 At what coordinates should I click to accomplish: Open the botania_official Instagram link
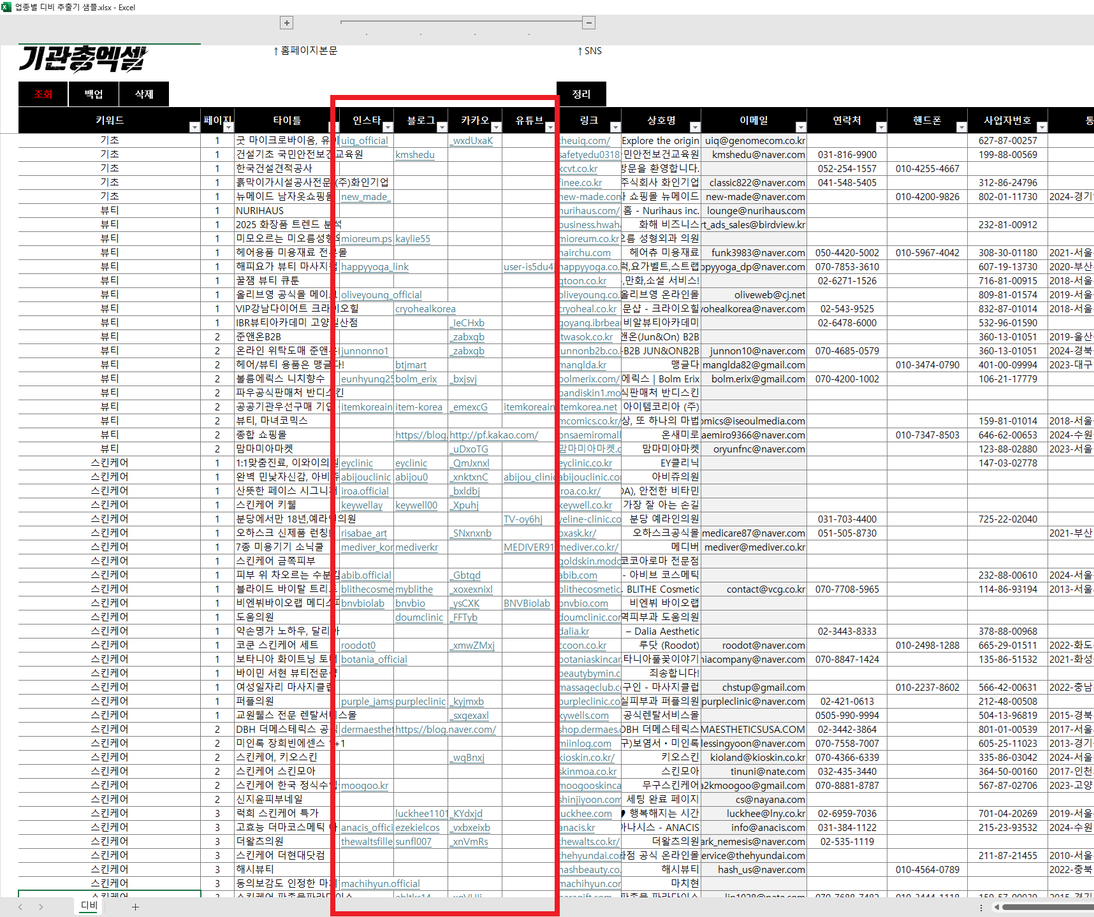[x=374, y=660]
